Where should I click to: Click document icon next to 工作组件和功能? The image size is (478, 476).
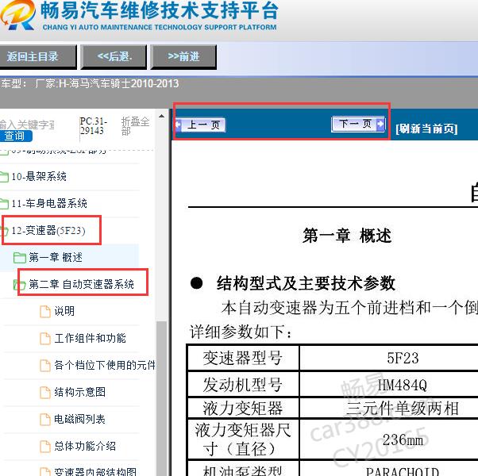click(45, 339)
